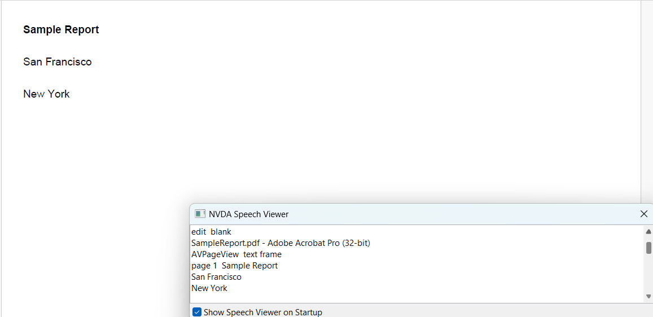Screen dimensions: 653x317
Task: Click the Speech Viewer scrollbar down arrow
Action: click(648, 296)
